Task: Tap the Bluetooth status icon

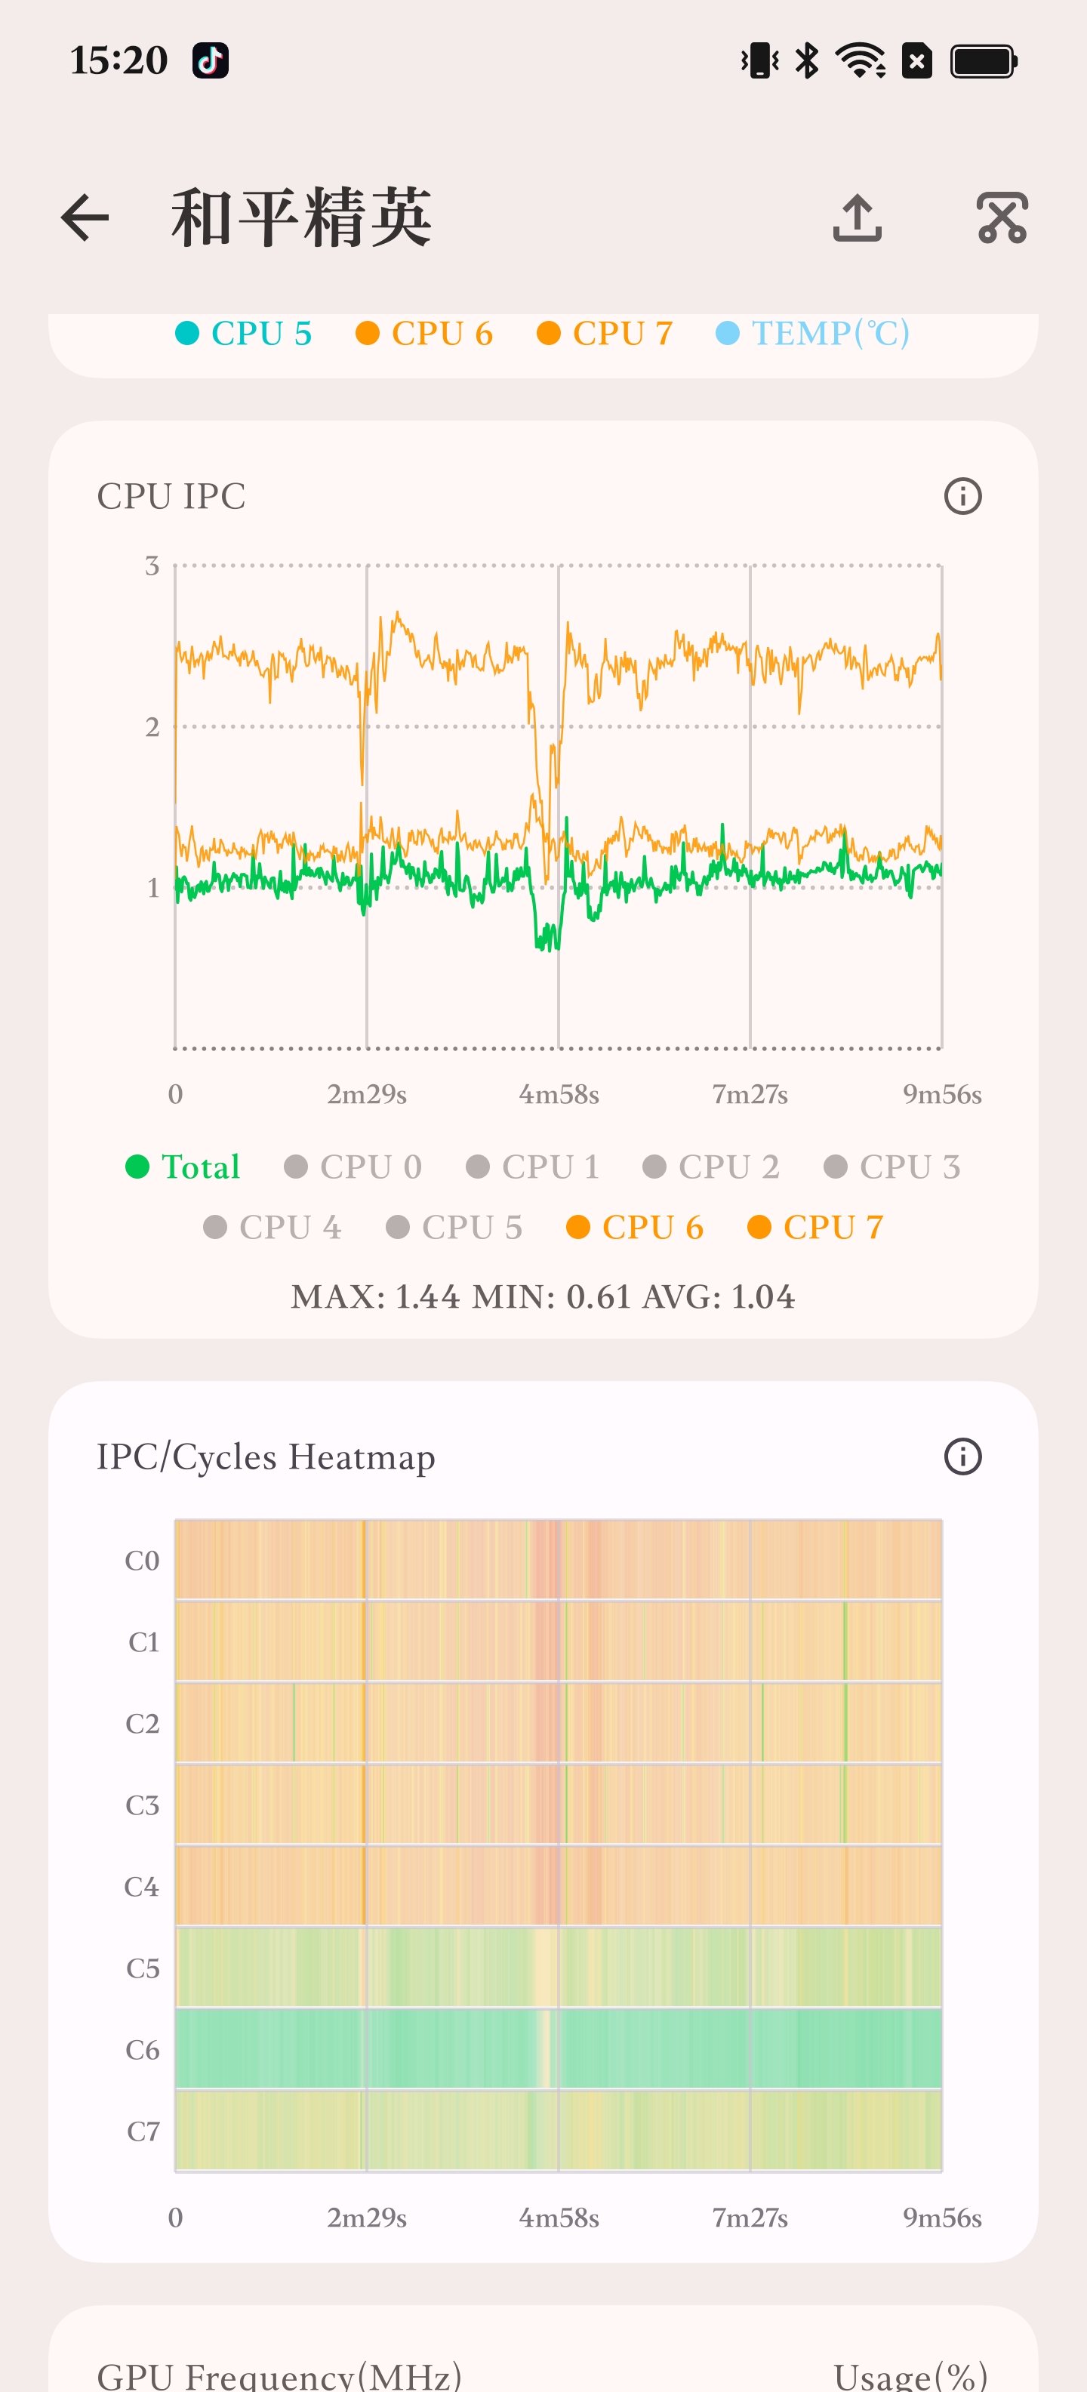Action: [x=807, y=61]
